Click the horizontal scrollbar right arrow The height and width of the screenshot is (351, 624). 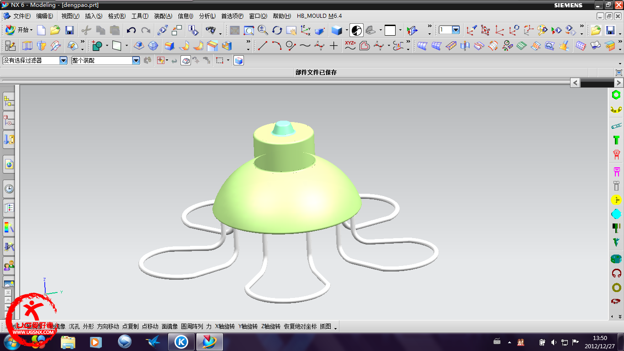click(x=619, y=83)
